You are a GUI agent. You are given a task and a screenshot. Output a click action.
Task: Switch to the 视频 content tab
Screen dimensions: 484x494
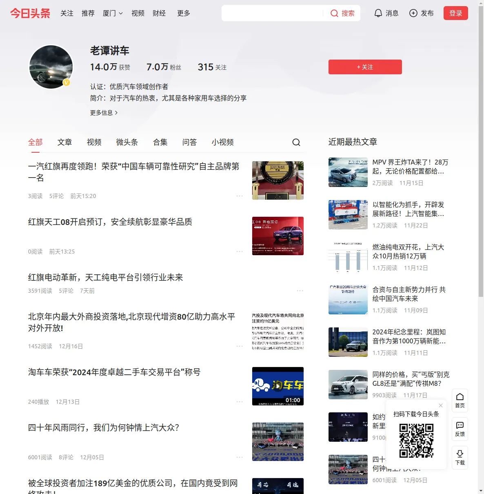[94, 142]
